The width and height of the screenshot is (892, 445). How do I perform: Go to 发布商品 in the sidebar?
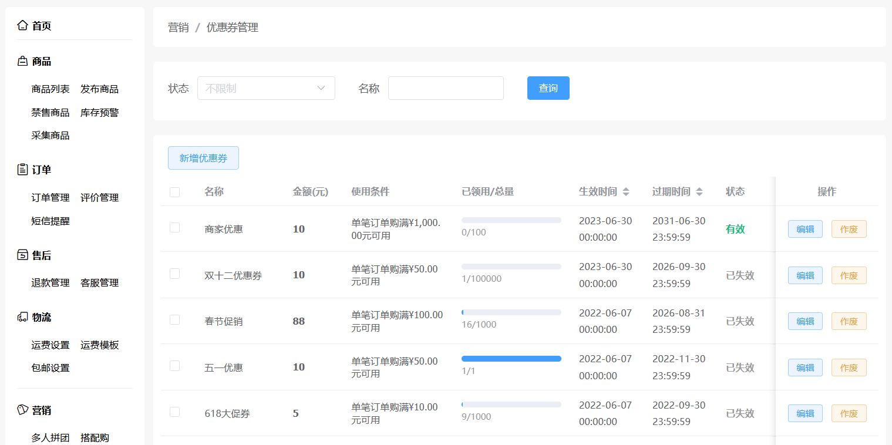[x=100, y=89]
